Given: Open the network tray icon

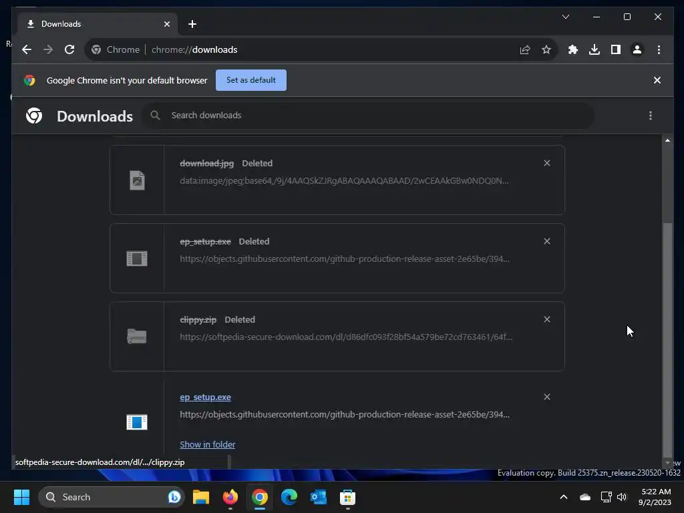Looking at the screenshot, I should (606, 497).
